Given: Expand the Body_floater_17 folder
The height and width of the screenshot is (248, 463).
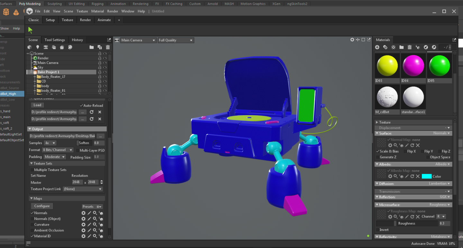Looking at the screenshot, I should click(x=35, y=77).
